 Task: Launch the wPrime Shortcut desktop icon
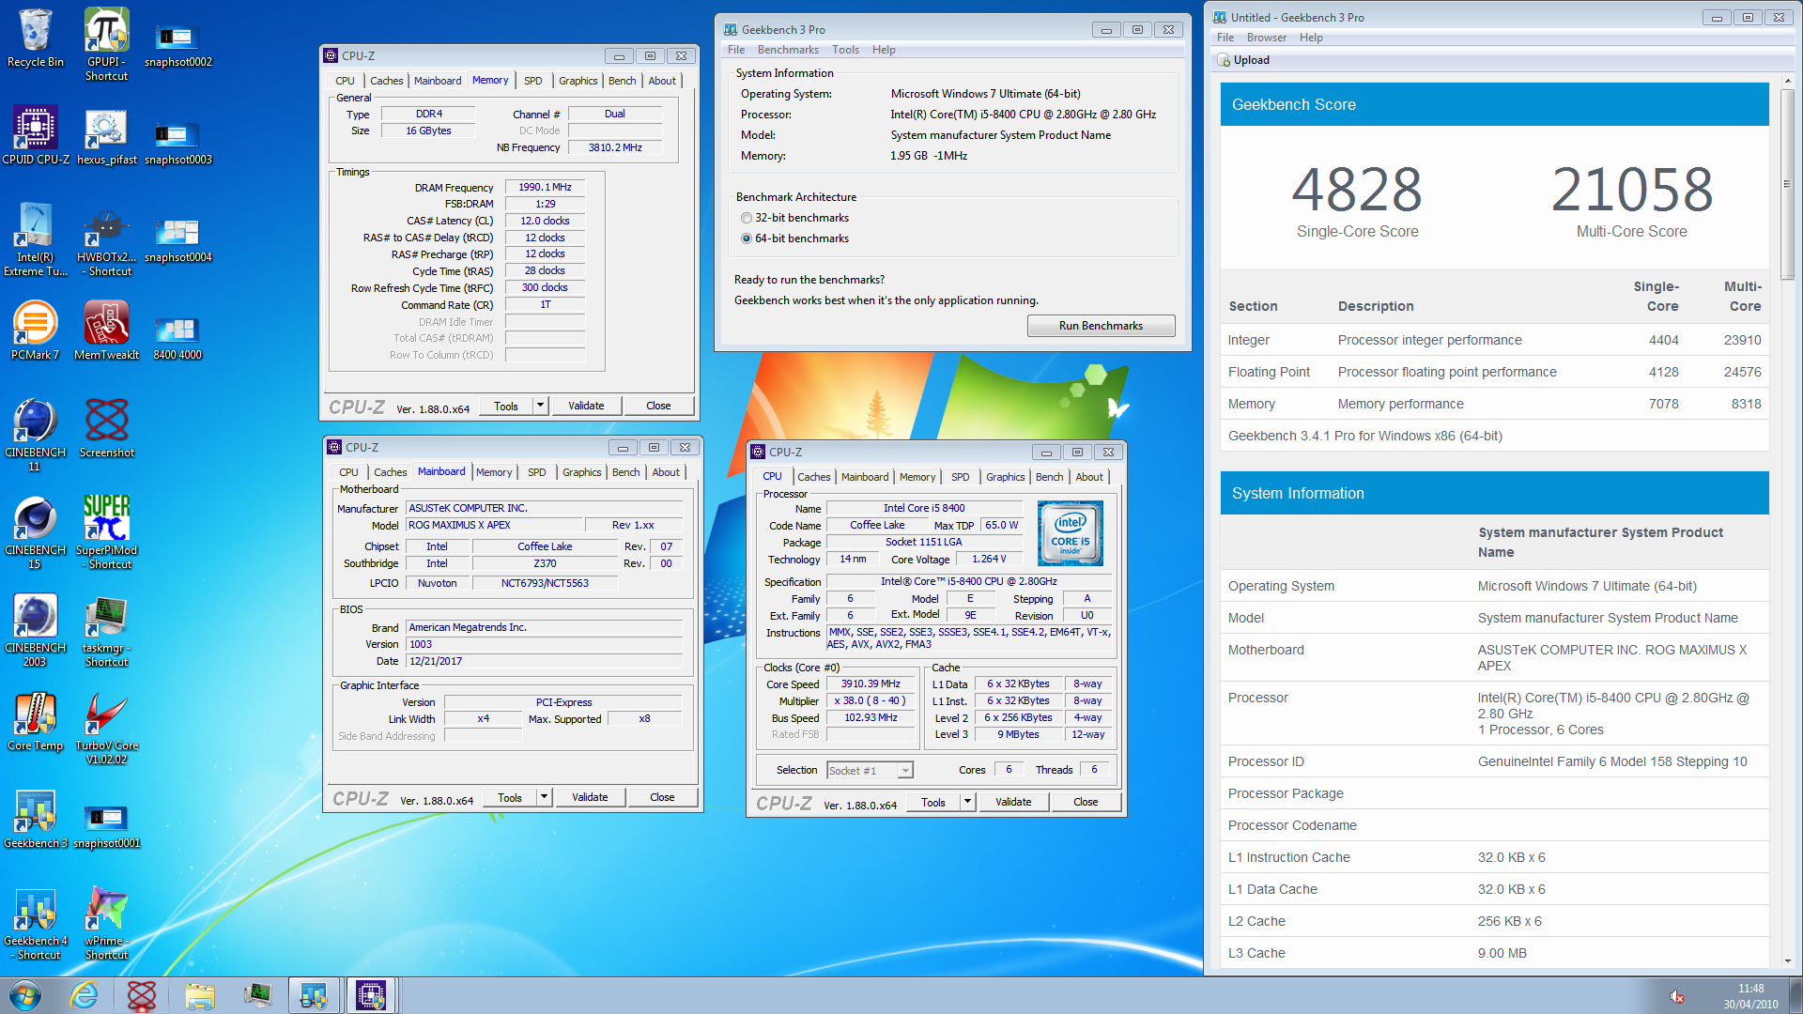pyautogui.click(x=106, y=924)
